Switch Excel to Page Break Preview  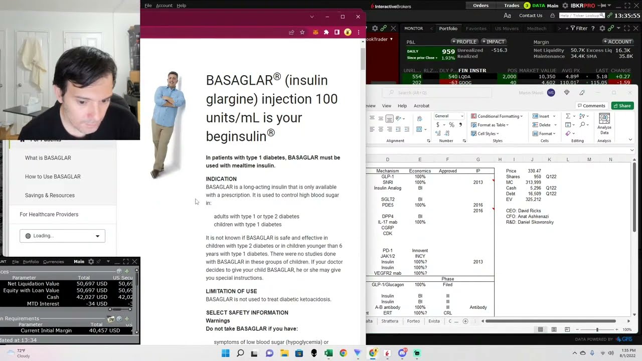click(x=567, y=329)
